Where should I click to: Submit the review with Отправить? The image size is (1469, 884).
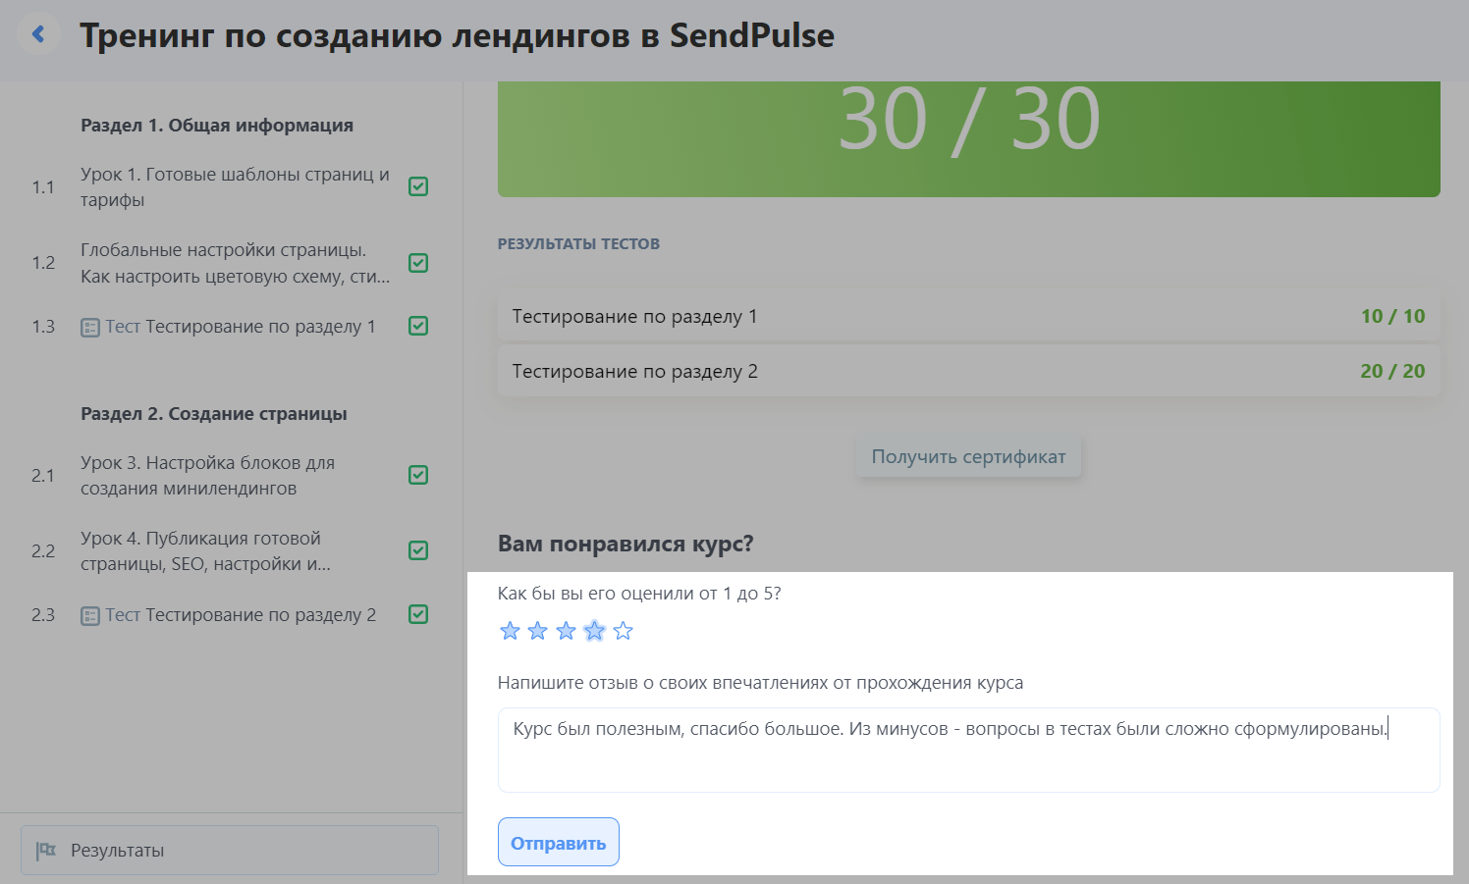[558, 842]
